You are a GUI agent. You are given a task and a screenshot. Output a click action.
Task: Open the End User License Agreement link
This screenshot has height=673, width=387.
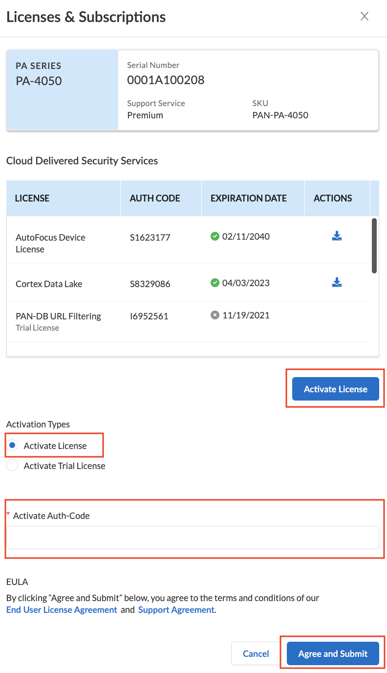(62, 610)
